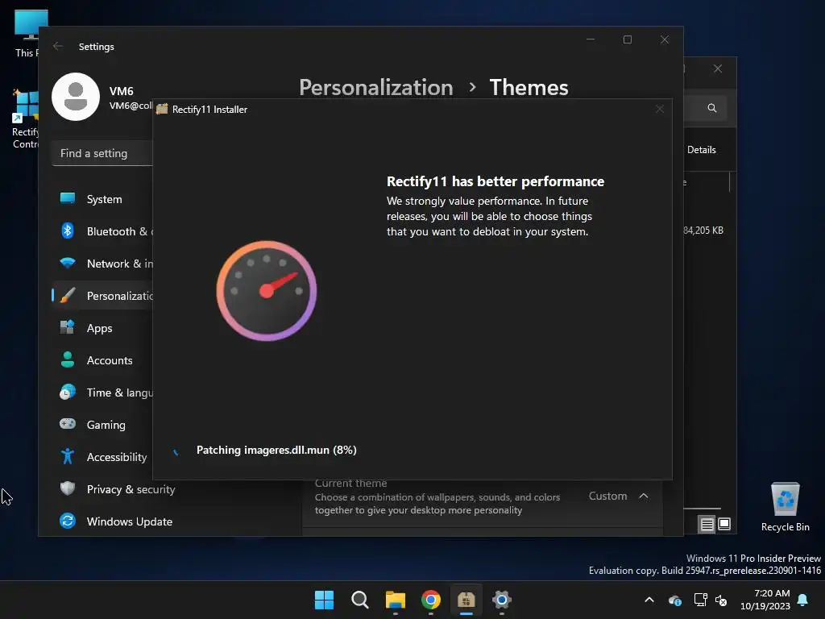Image resolution: width=825 pixels, height=619 pixels.
Task: Click search icon in File Explorer window
Action: tap(712, 108)
